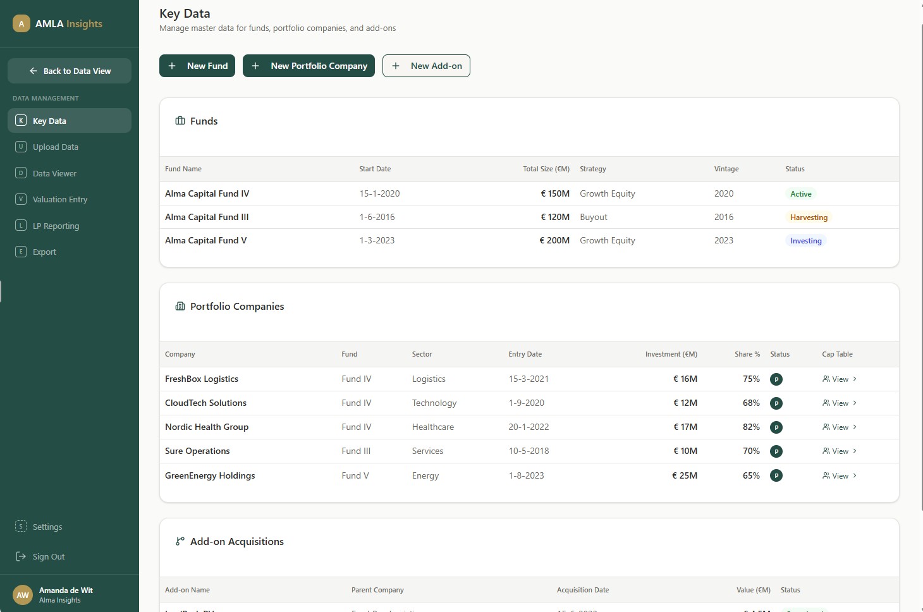Create a New Portfolio Company
Viewport: 923px width, 612px height.
point(309,66)
